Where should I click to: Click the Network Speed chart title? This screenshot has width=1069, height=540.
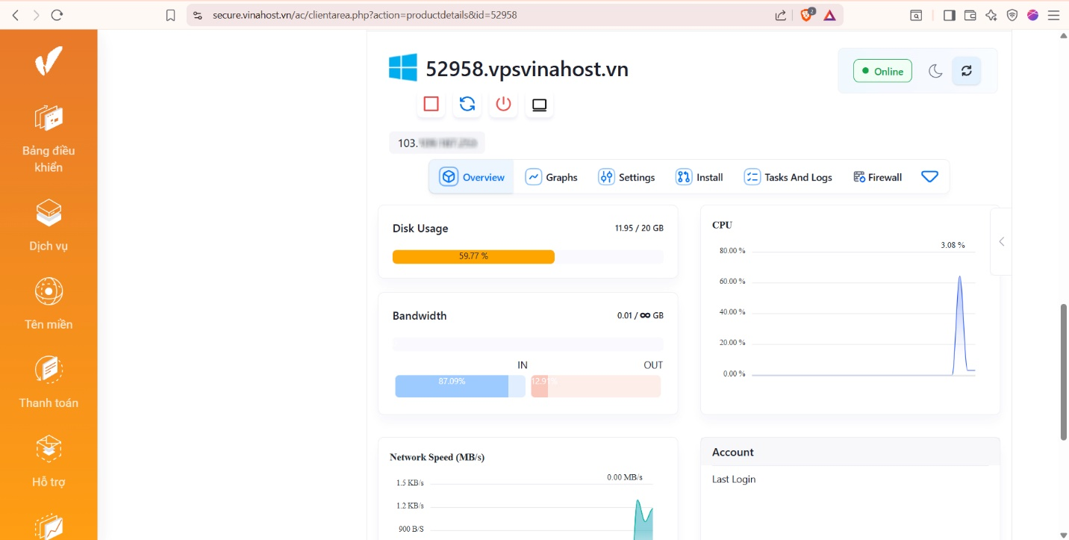coord(437,457)
